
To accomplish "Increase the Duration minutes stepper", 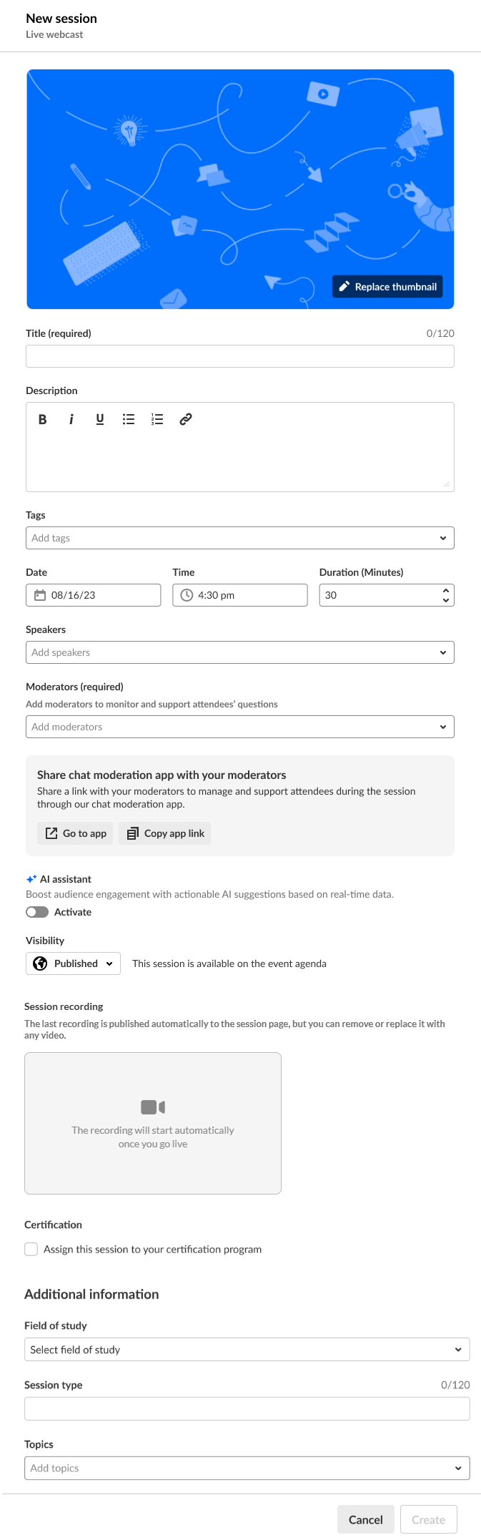I will (x=446, y=591).
